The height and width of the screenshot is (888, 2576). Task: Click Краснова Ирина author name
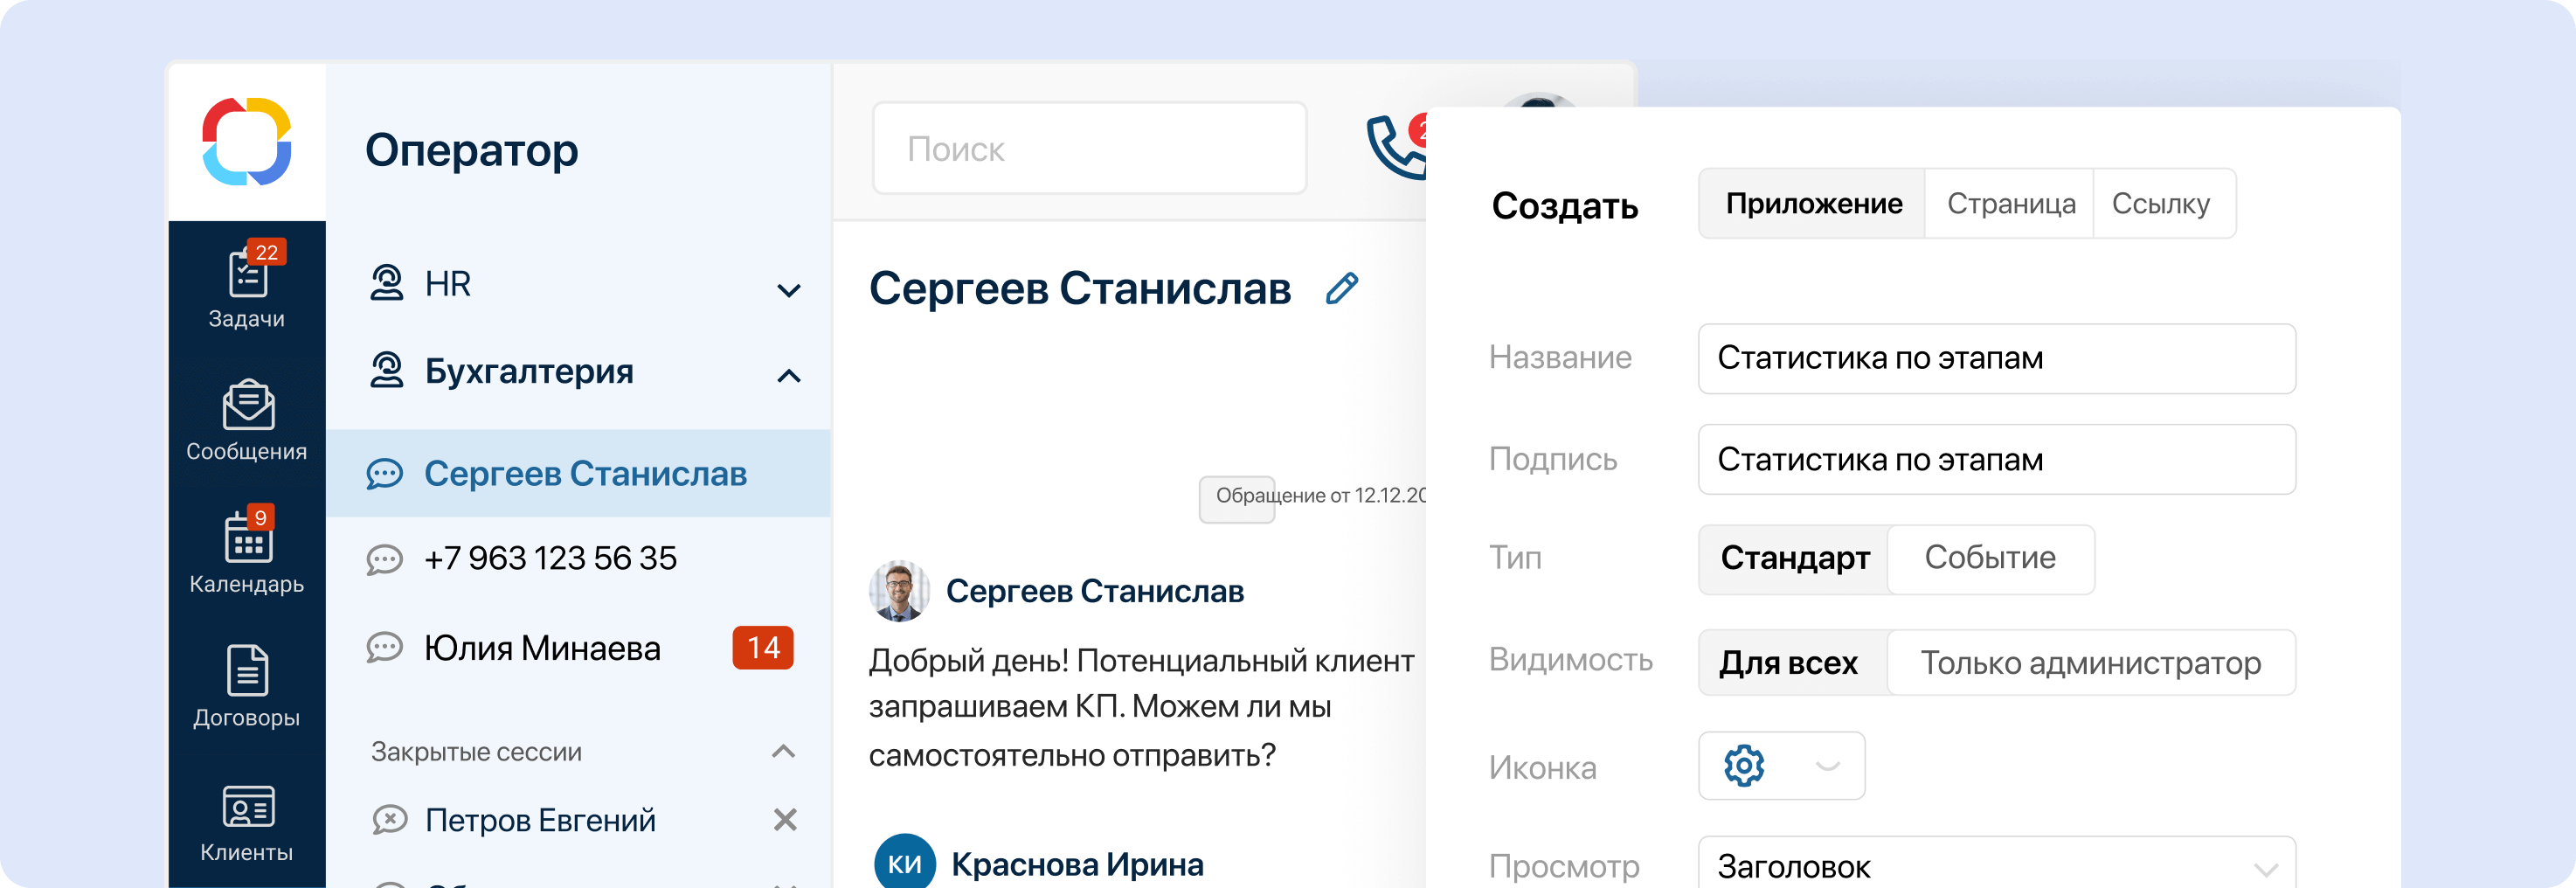[1077, 864]
